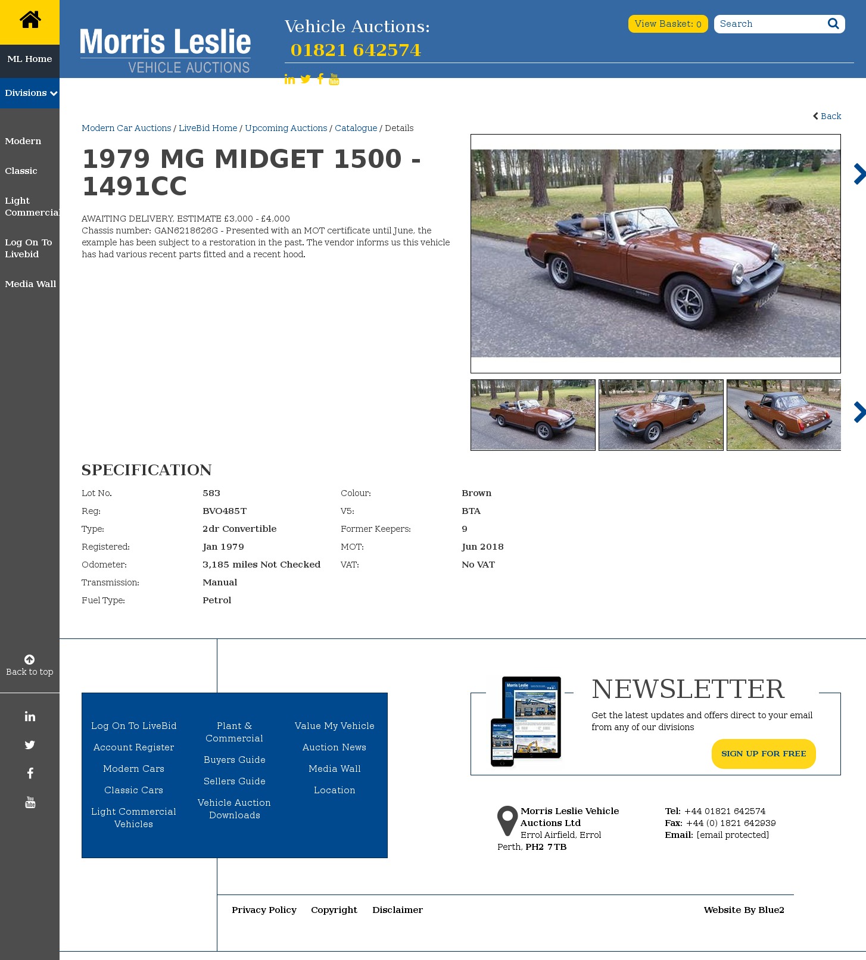This screenshot has width=866, height=960.
Task: Open Modern Car Auctions breadcrumb
Action: [126, 128]
